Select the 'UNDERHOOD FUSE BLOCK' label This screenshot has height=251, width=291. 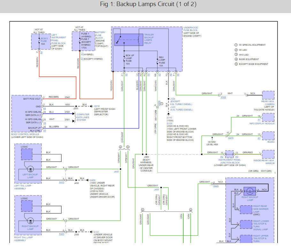tap(191, 29)
